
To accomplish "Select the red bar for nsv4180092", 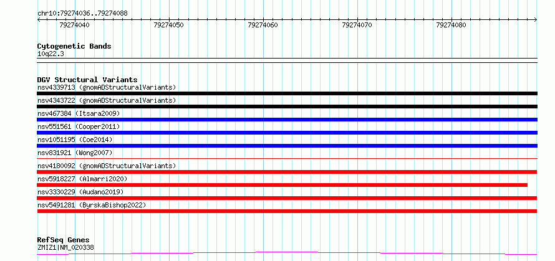I will pos(287,172).
